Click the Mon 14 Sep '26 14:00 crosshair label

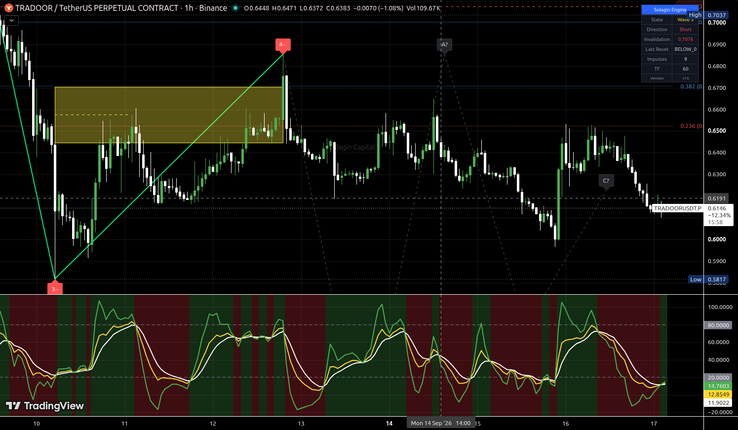click(x=441, y=423)
